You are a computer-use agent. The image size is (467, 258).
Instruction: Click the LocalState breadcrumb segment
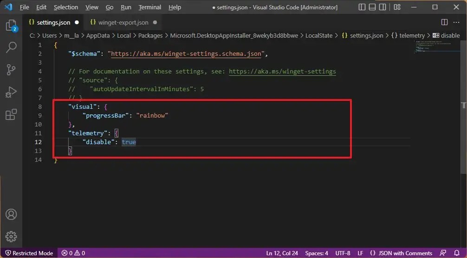tap(319, 35)
